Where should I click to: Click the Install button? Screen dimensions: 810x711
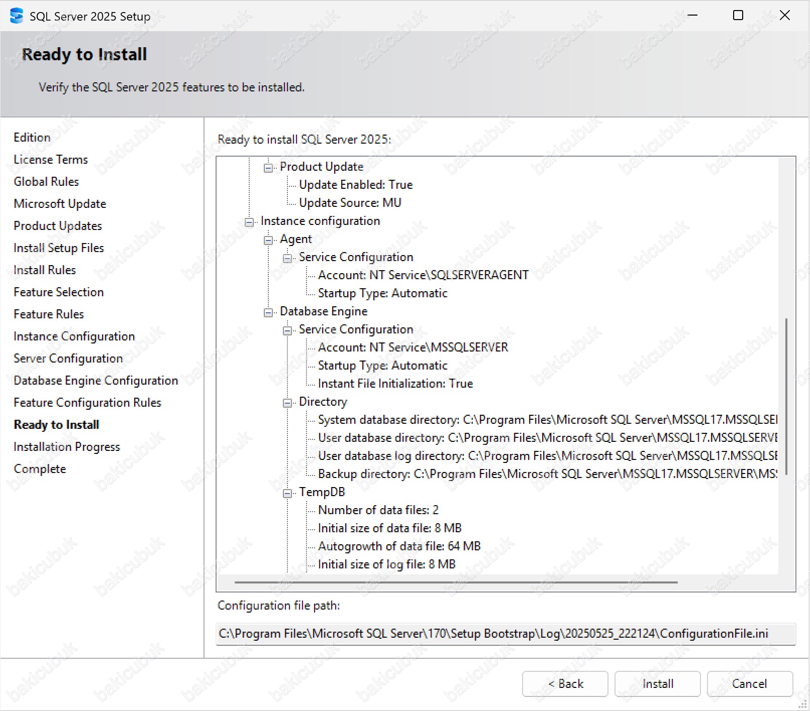coord(657,683)
